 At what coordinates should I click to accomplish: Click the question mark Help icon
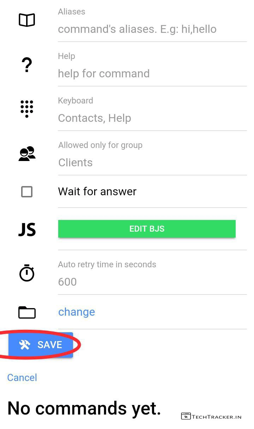[x=27, y=65]
